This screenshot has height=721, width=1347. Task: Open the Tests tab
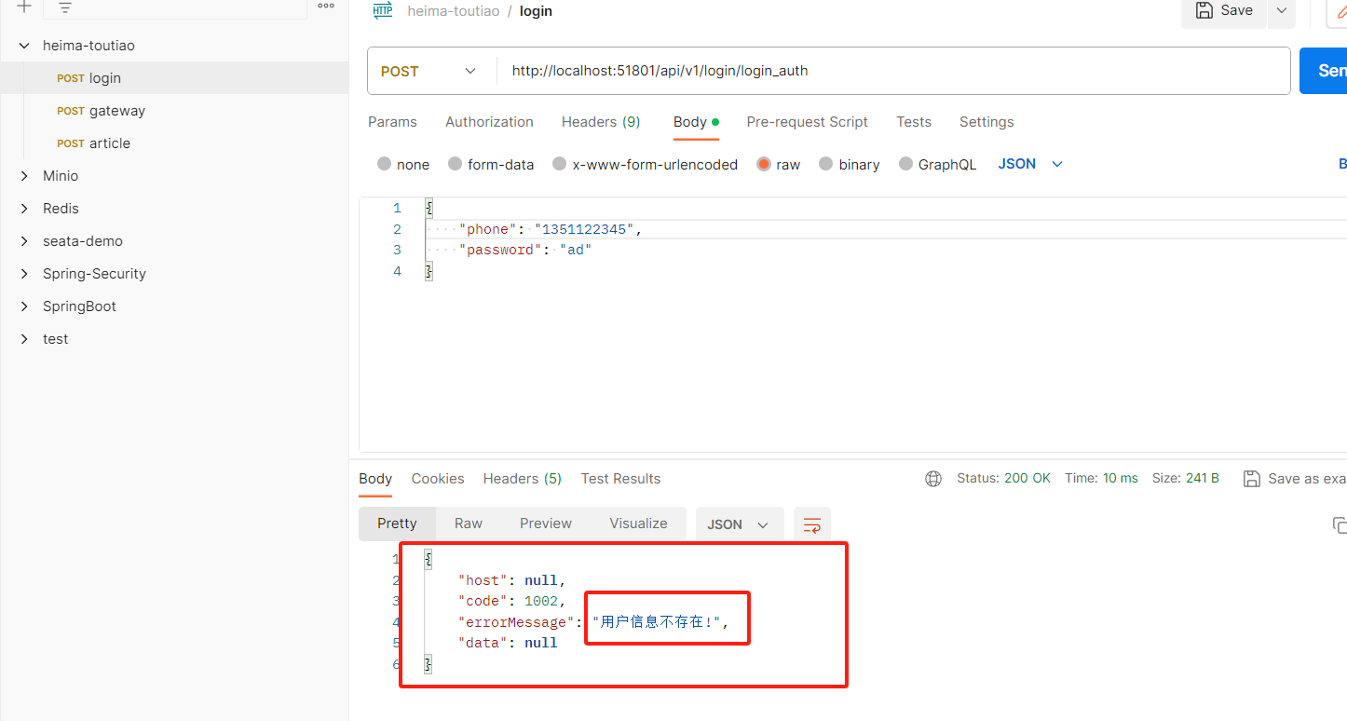click(914, 122)
